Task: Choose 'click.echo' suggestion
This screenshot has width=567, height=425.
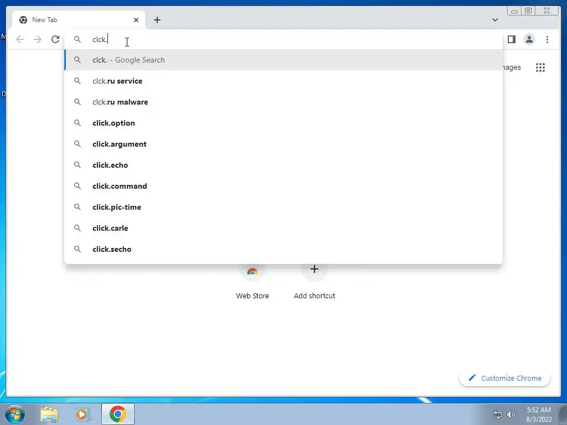Action: [x=283, y=165]
